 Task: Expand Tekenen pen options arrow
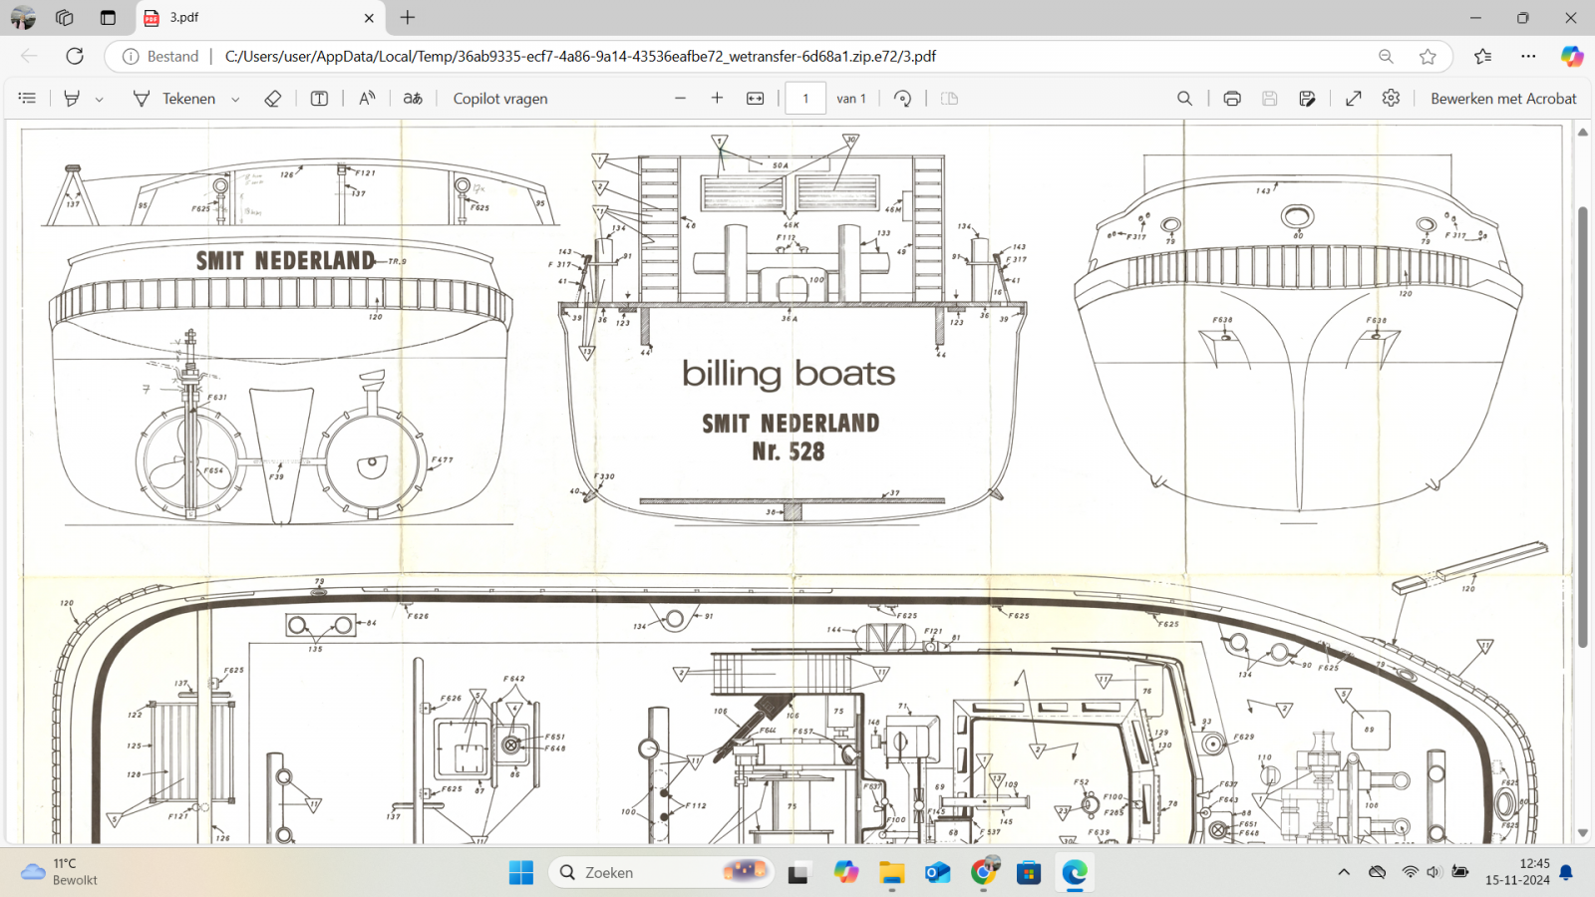click(x=235, y=99)
